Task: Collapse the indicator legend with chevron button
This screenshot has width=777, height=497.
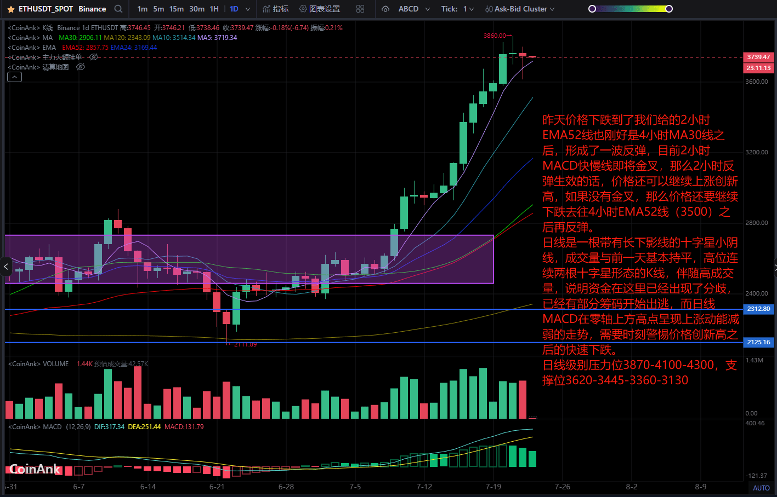Action: [x=14, y=77]
